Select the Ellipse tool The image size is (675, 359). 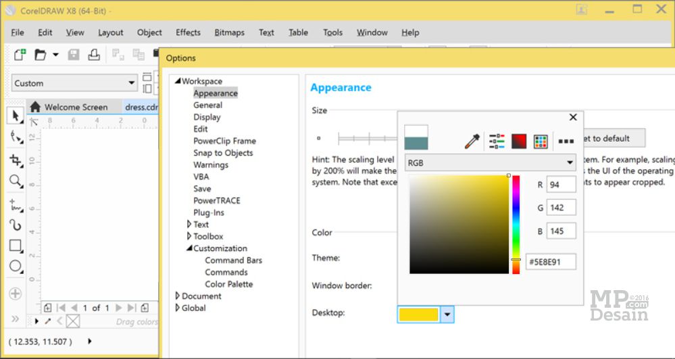pos(16,266)
